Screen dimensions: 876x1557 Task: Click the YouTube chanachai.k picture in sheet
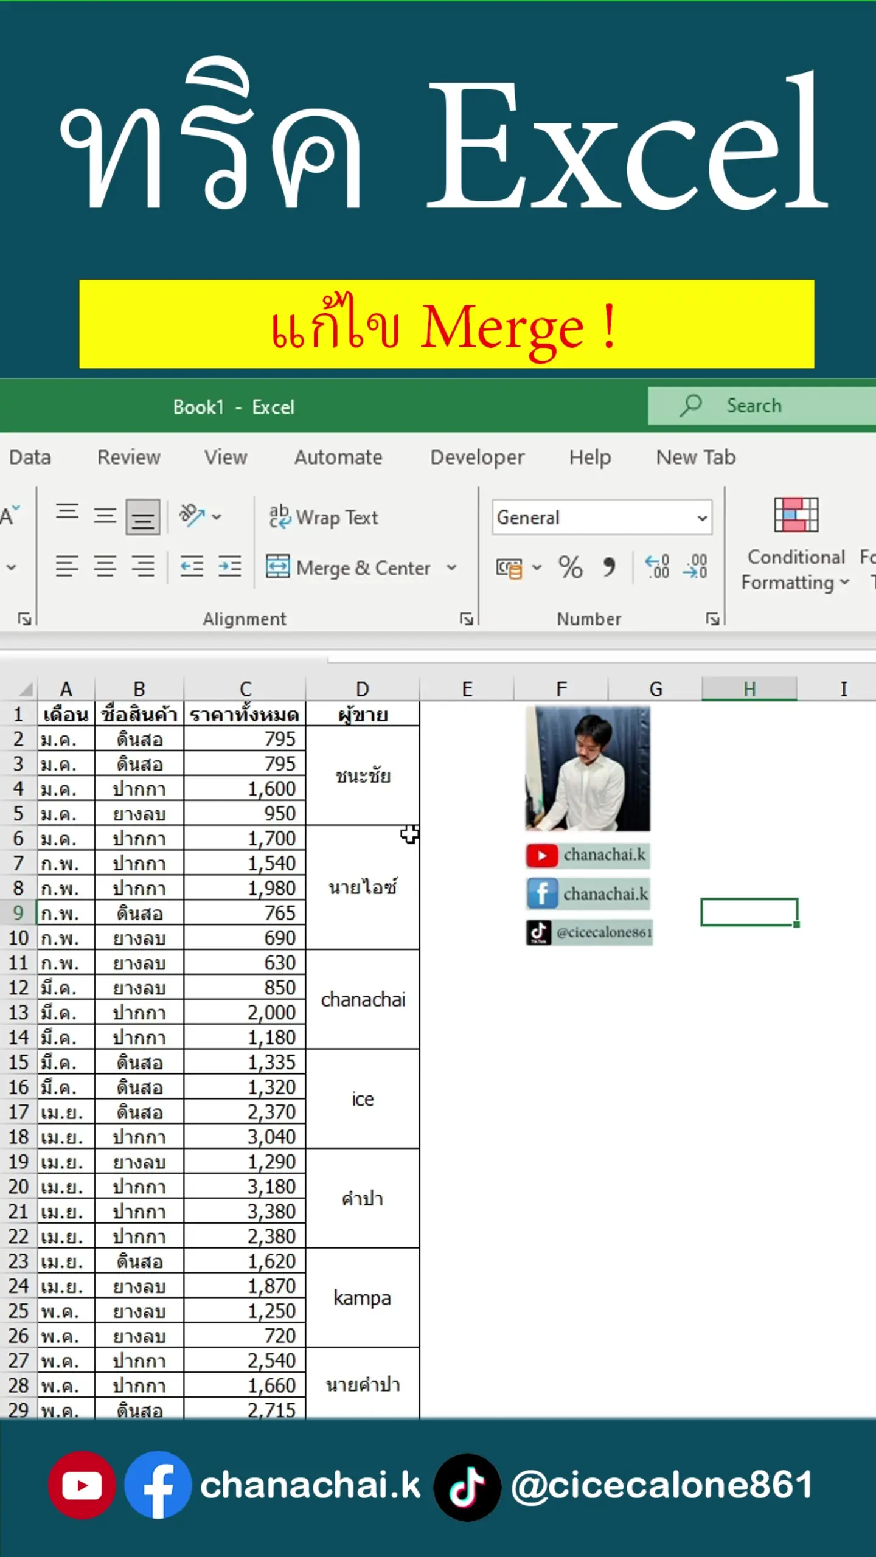point(588,855)
